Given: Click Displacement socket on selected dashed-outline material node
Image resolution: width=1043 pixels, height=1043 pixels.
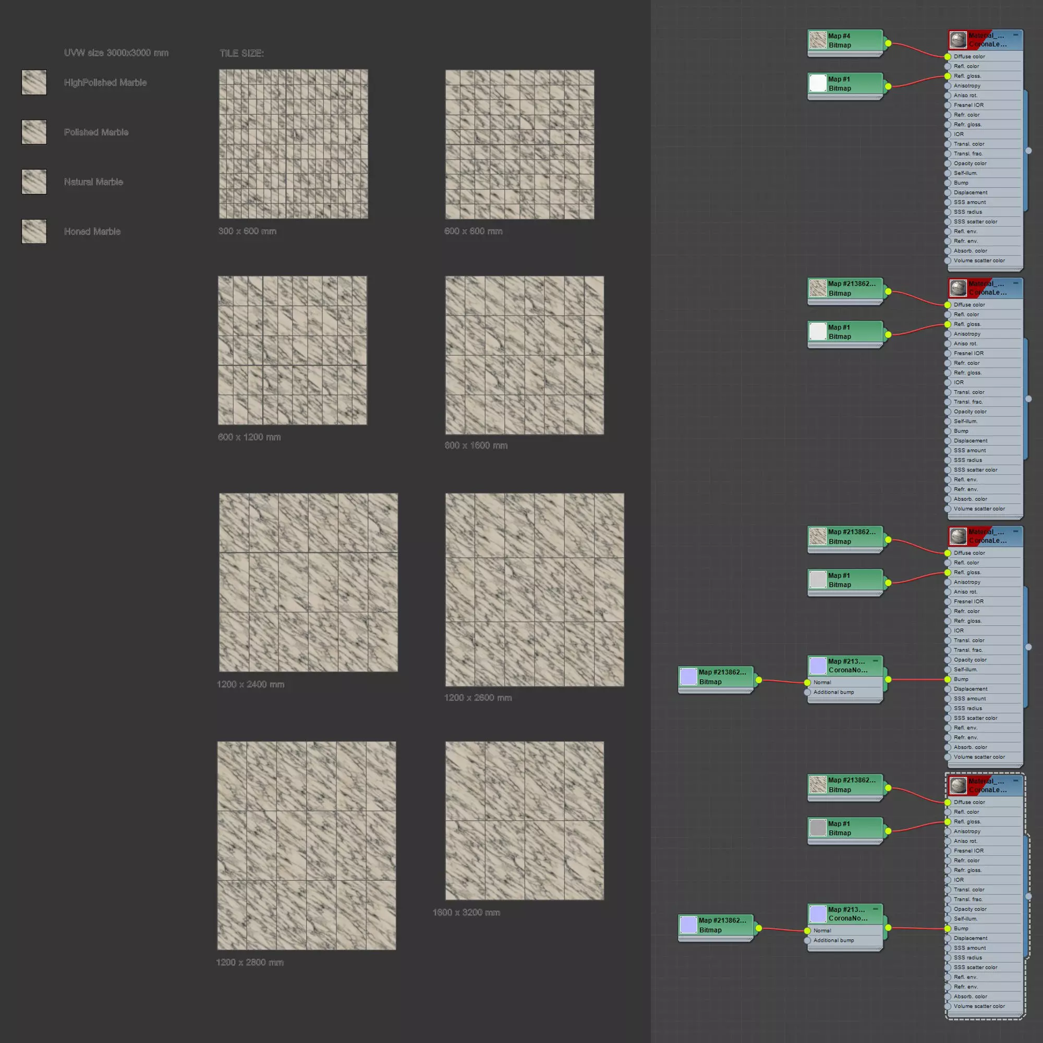Looking at the screenshot, I should click(x=948, y=938).
